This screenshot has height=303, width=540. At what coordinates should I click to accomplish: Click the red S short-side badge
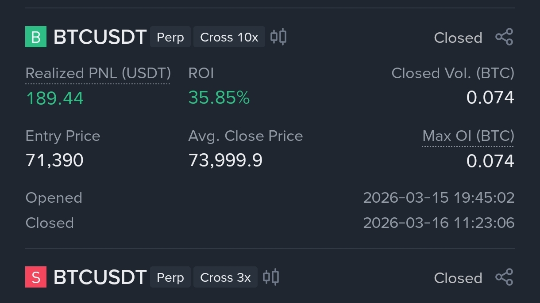click(36, 277)
